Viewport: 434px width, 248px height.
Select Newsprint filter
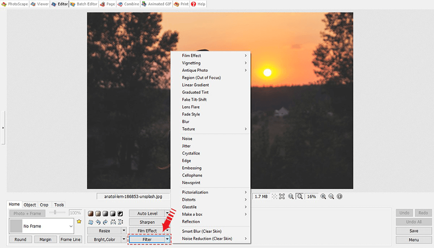click(211, 182)
